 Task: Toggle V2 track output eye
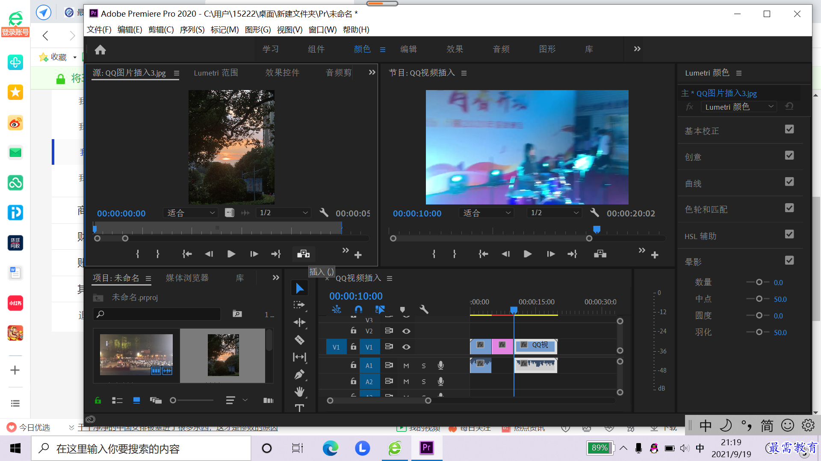pos(406,331)
